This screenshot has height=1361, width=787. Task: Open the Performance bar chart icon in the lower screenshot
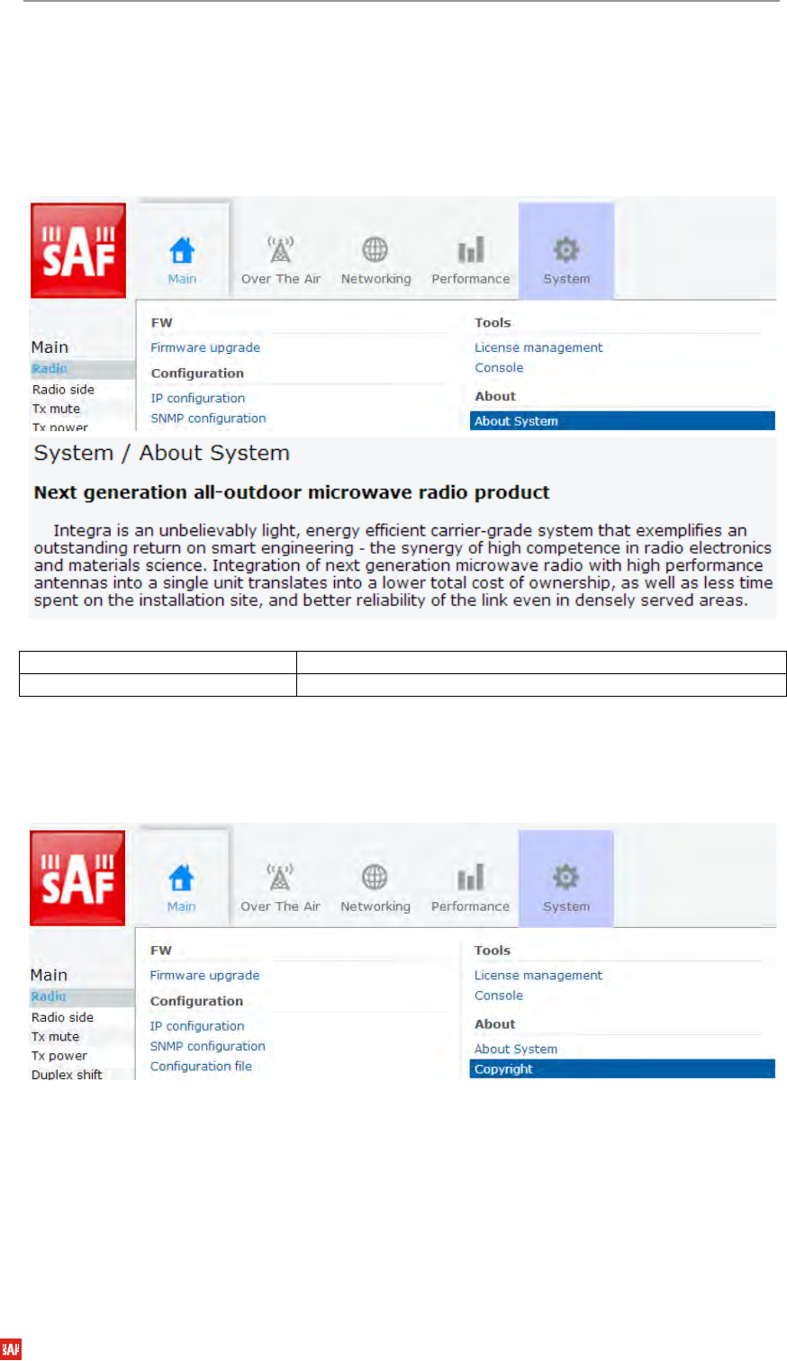click(471, 877)
